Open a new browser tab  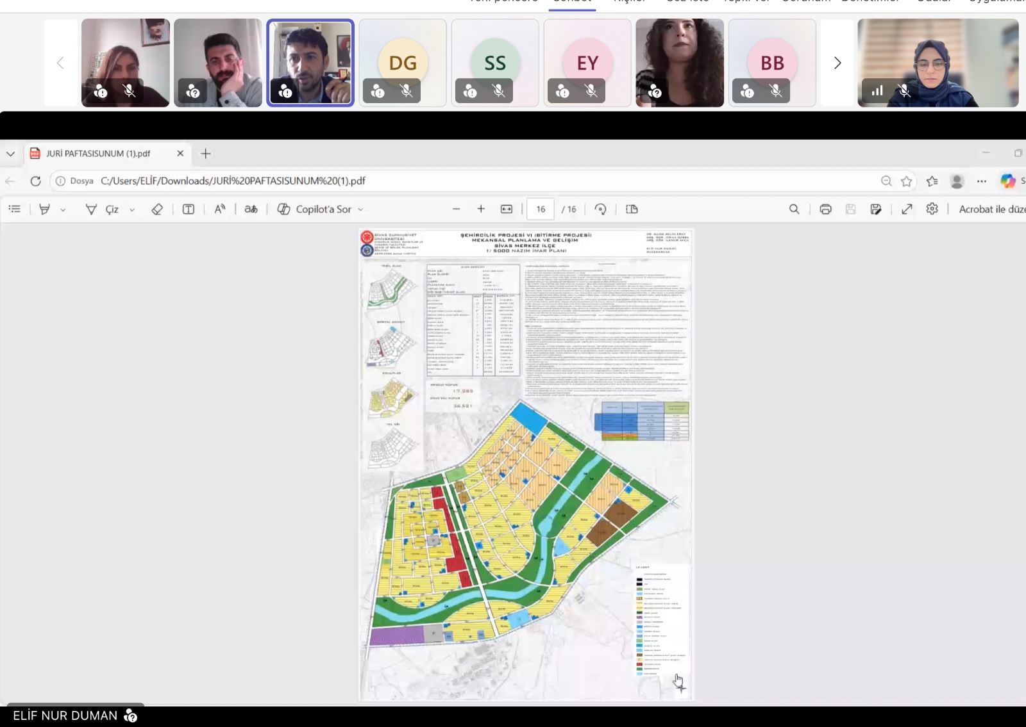(x=206, y=154)
